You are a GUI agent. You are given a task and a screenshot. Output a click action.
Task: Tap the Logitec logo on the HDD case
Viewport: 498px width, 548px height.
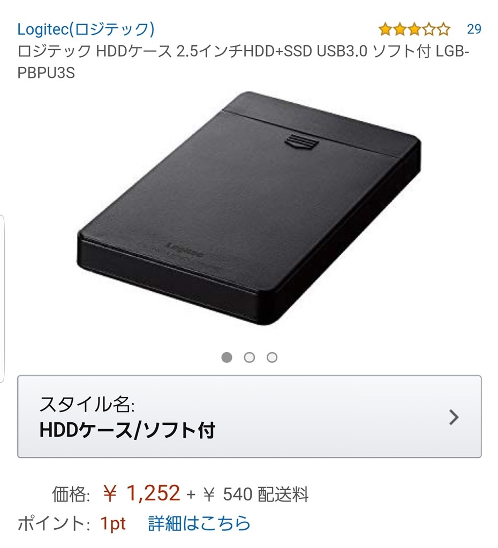[x=185, y=249]
